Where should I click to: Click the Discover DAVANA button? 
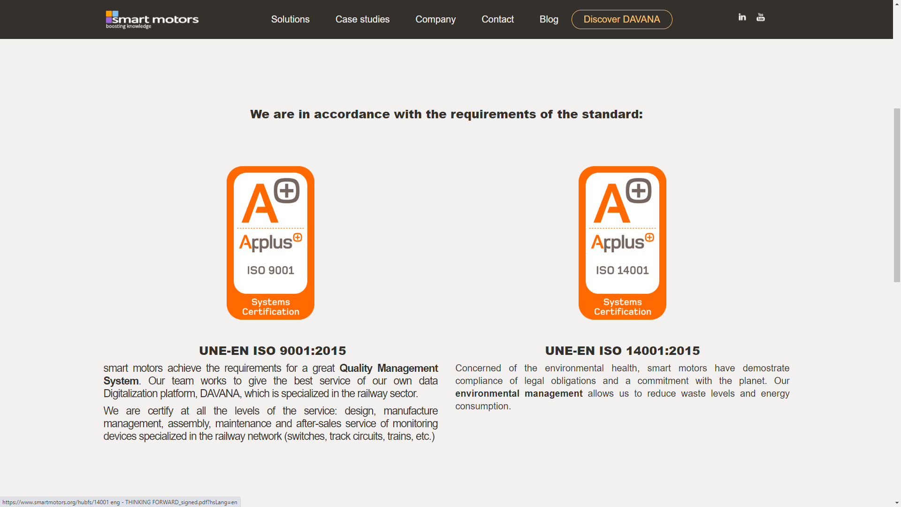[621, 19]
